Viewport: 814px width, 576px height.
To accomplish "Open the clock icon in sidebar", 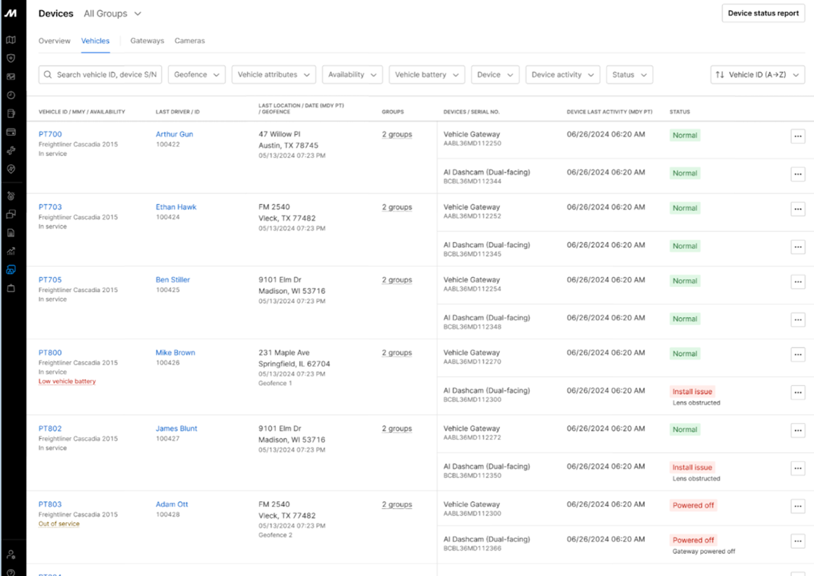I will point(11,95).
